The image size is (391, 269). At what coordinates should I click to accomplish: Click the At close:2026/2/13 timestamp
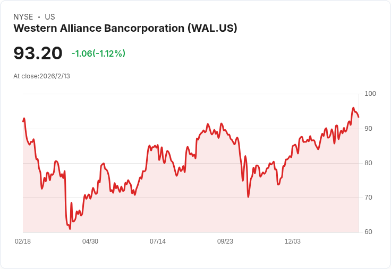(41, 76)
